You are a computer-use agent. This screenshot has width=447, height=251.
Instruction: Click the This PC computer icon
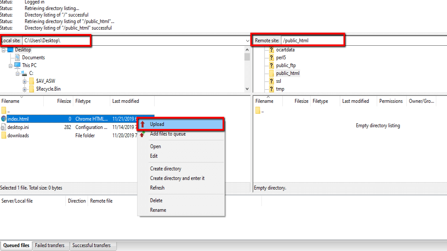pyautogui.click(x=17, y=65)
